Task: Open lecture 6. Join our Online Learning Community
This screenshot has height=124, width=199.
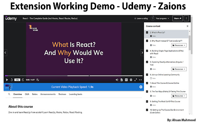Action: pyautogui.click(x=165, y=75)
